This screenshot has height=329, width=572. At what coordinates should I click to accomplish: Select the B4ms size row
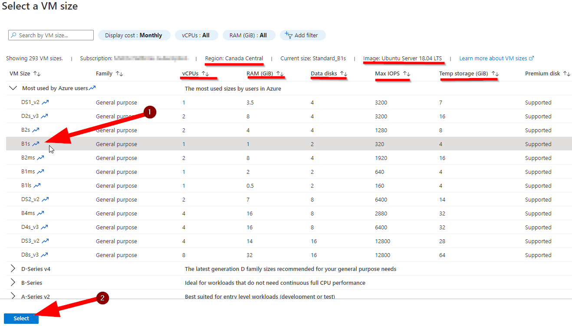coord(289,213)
